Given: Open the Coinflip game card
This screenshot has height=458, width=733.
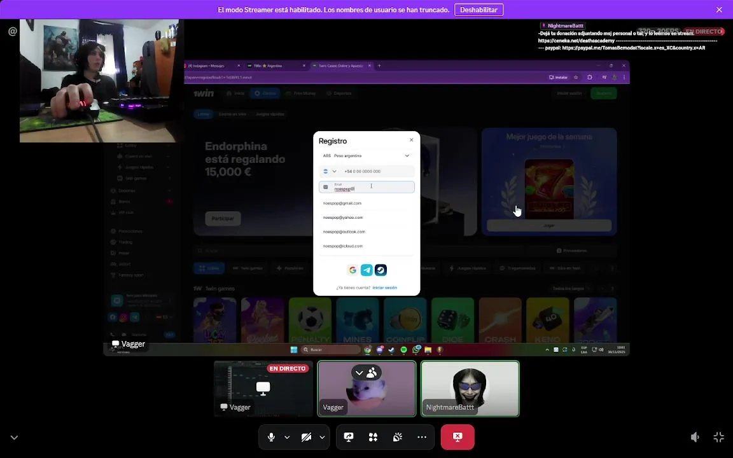Looking at the screenshot, I should click(405, 320).
